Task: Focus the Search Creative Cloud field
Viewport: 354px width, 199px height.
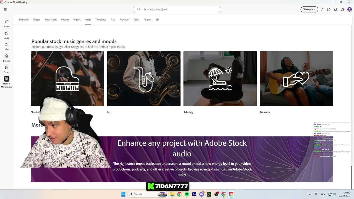Action: [177, 9]
